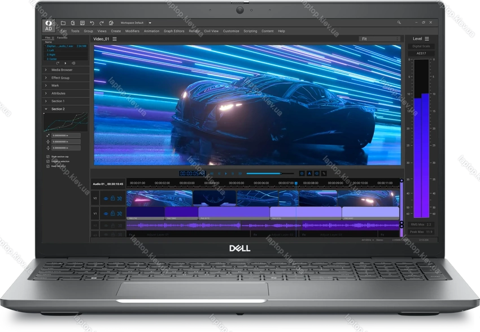Click the tools icon on track V1
Viewport: 480px width, 332px height.
pos(119,214)
